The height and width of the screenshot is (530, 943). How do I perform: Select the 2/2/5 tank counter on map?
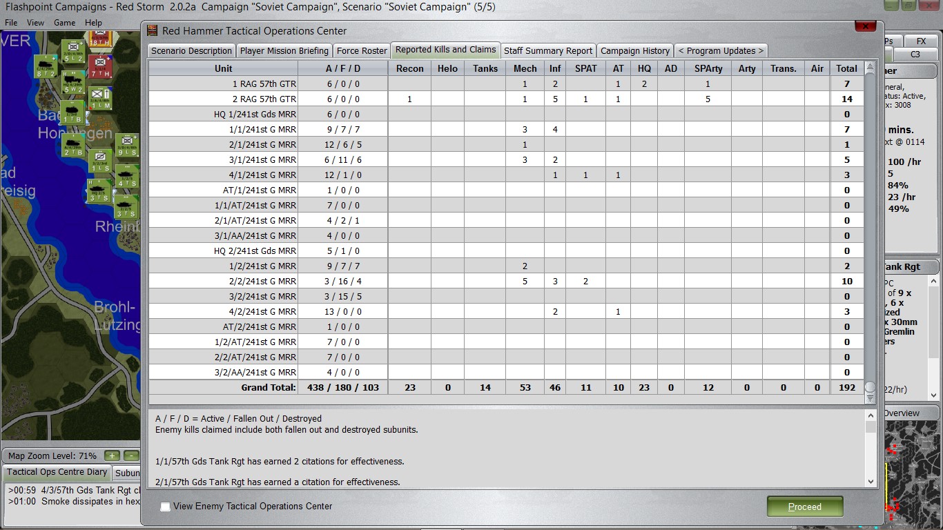(x=126, y=205)
